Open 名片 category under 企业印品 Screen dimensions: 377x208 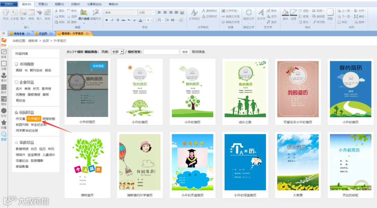tap(19, 89)
